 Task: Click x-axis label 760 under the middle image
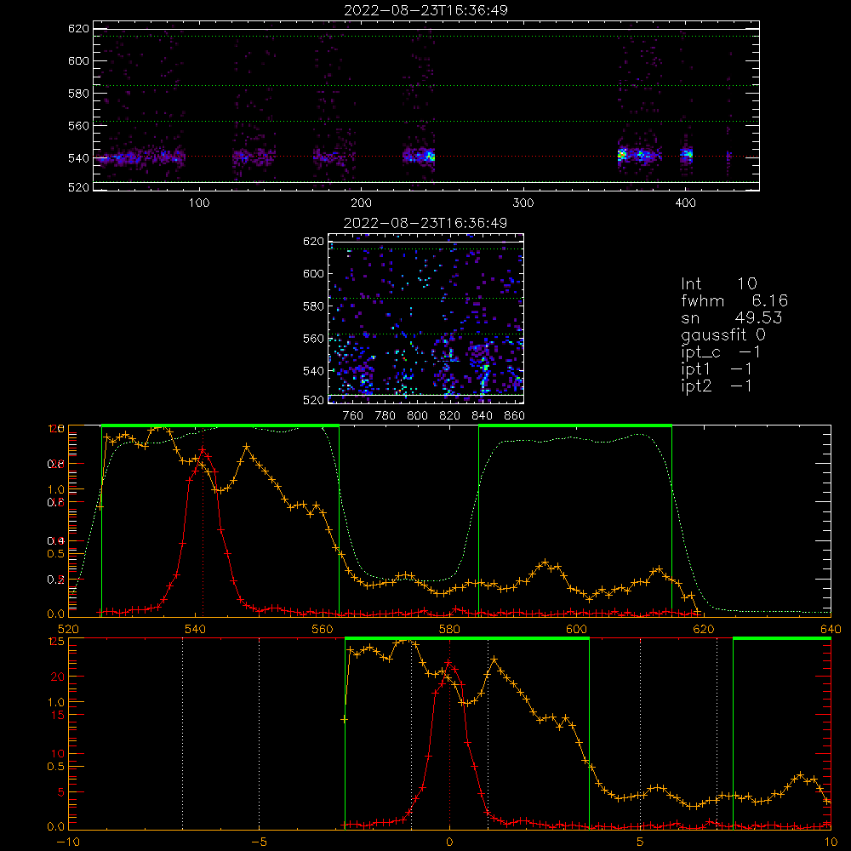[x=353, y=416]
